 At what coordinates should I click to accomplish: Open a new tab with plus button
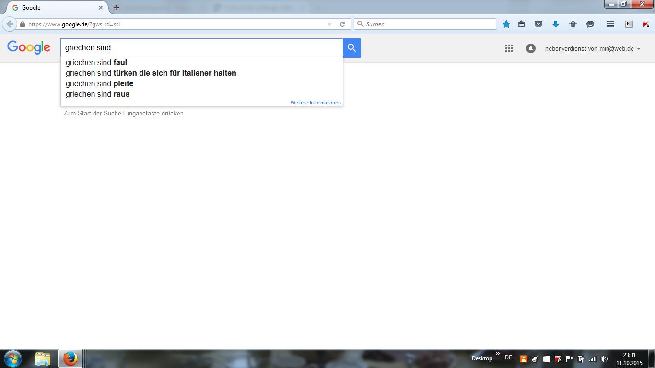point(116,8)
